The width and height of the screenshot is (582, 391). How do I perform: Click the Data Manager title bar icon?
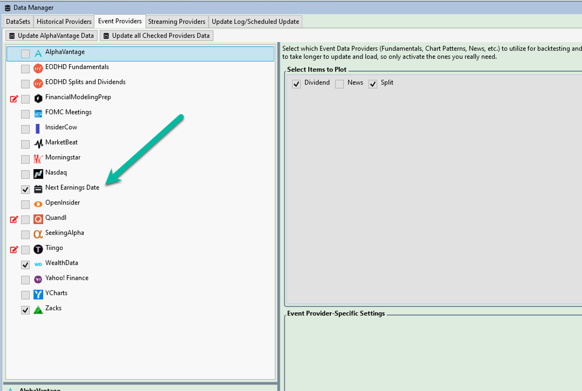(x=8, y=8)
